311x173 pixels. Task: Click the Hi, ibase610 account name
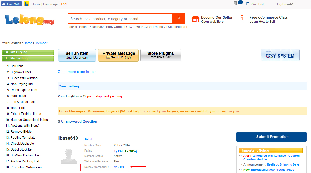tap(286, 4)
